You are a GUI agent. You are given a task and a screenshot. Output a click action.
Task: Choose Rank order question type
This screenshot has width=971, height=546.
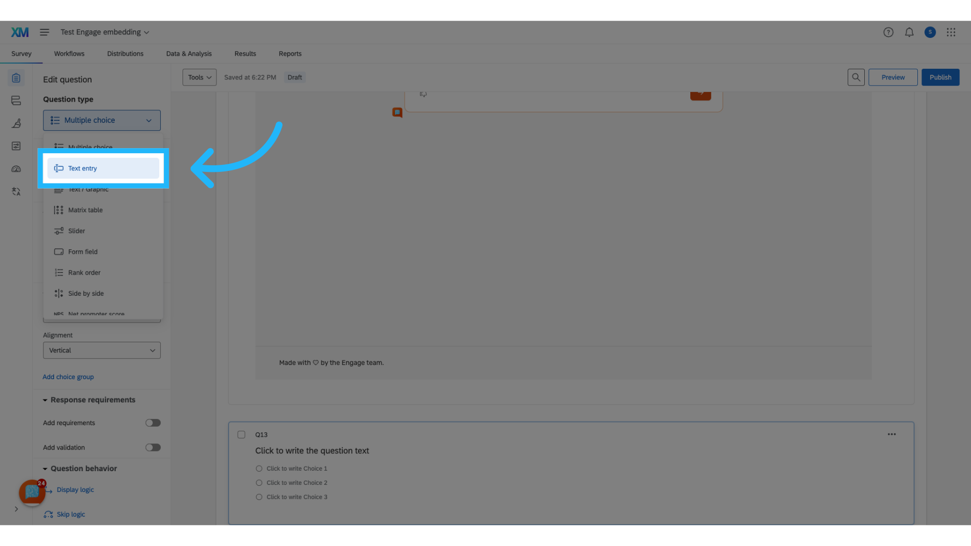[103, 272]
